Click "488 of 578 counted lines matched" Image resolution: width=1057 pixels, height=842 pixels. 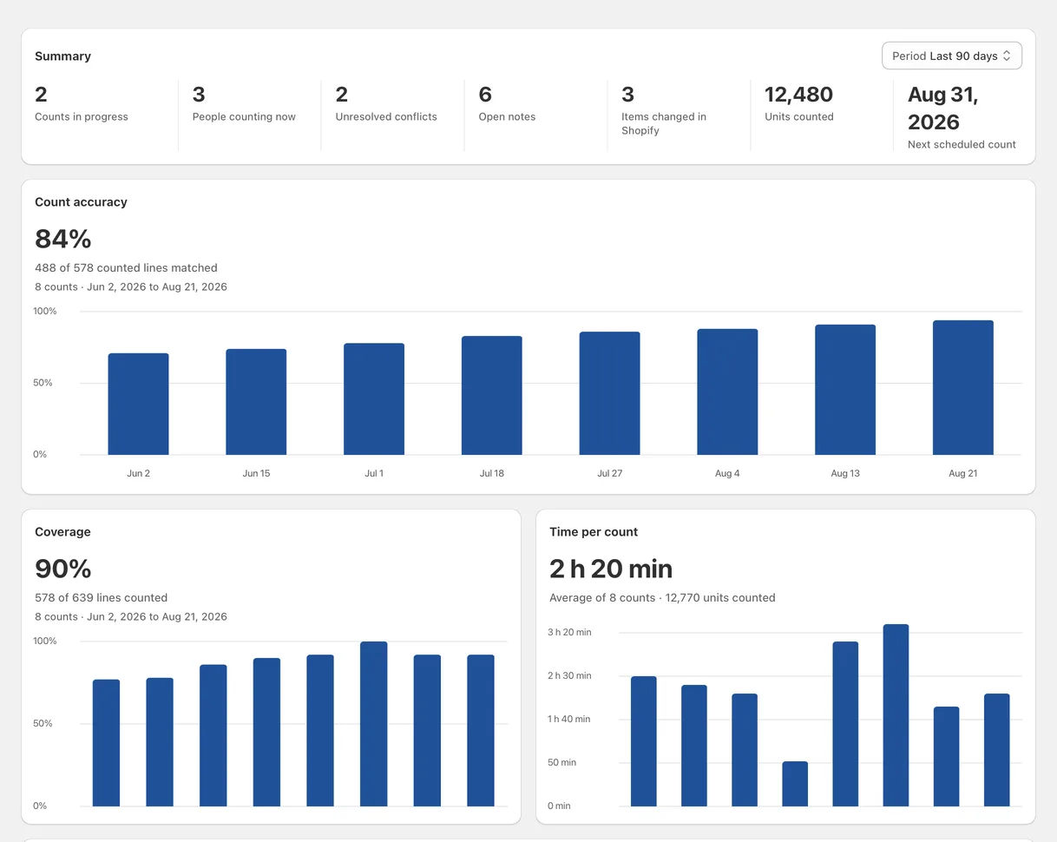[x=126, y=267]
